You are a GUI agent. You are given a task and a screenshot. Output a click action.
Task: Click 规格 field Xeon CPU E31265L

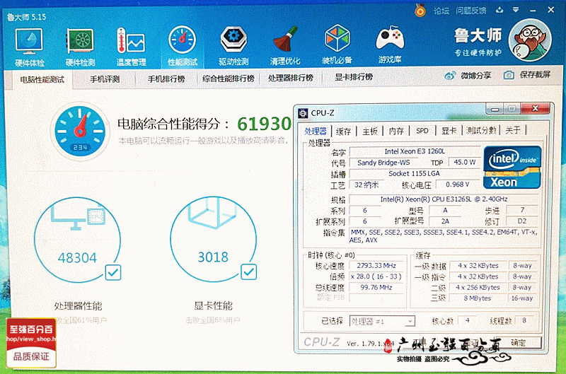444,199
